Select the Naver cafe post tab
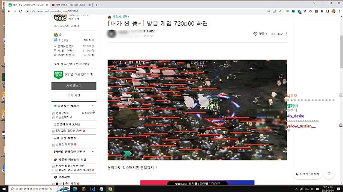The width and height of the screenshot is (343, 192). 27,5
